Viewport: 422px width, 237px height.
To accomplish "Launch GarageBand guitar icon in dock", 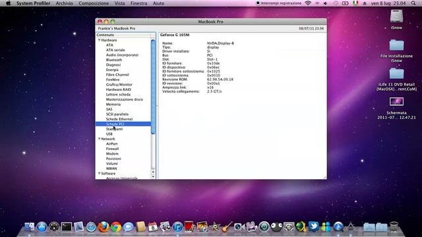I will click(x=227, y=227).
